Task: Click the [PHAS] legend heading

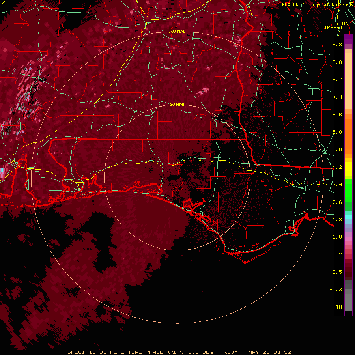Action: click(x=333, y=27)
